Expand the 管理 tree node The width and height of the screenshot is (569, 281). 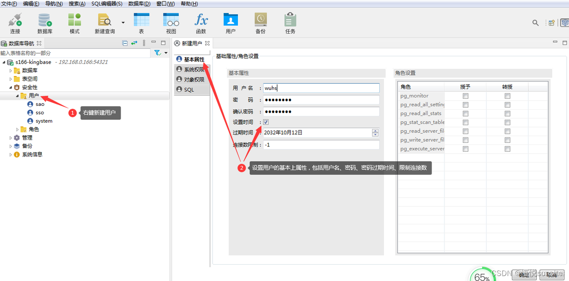click(11, 138)
